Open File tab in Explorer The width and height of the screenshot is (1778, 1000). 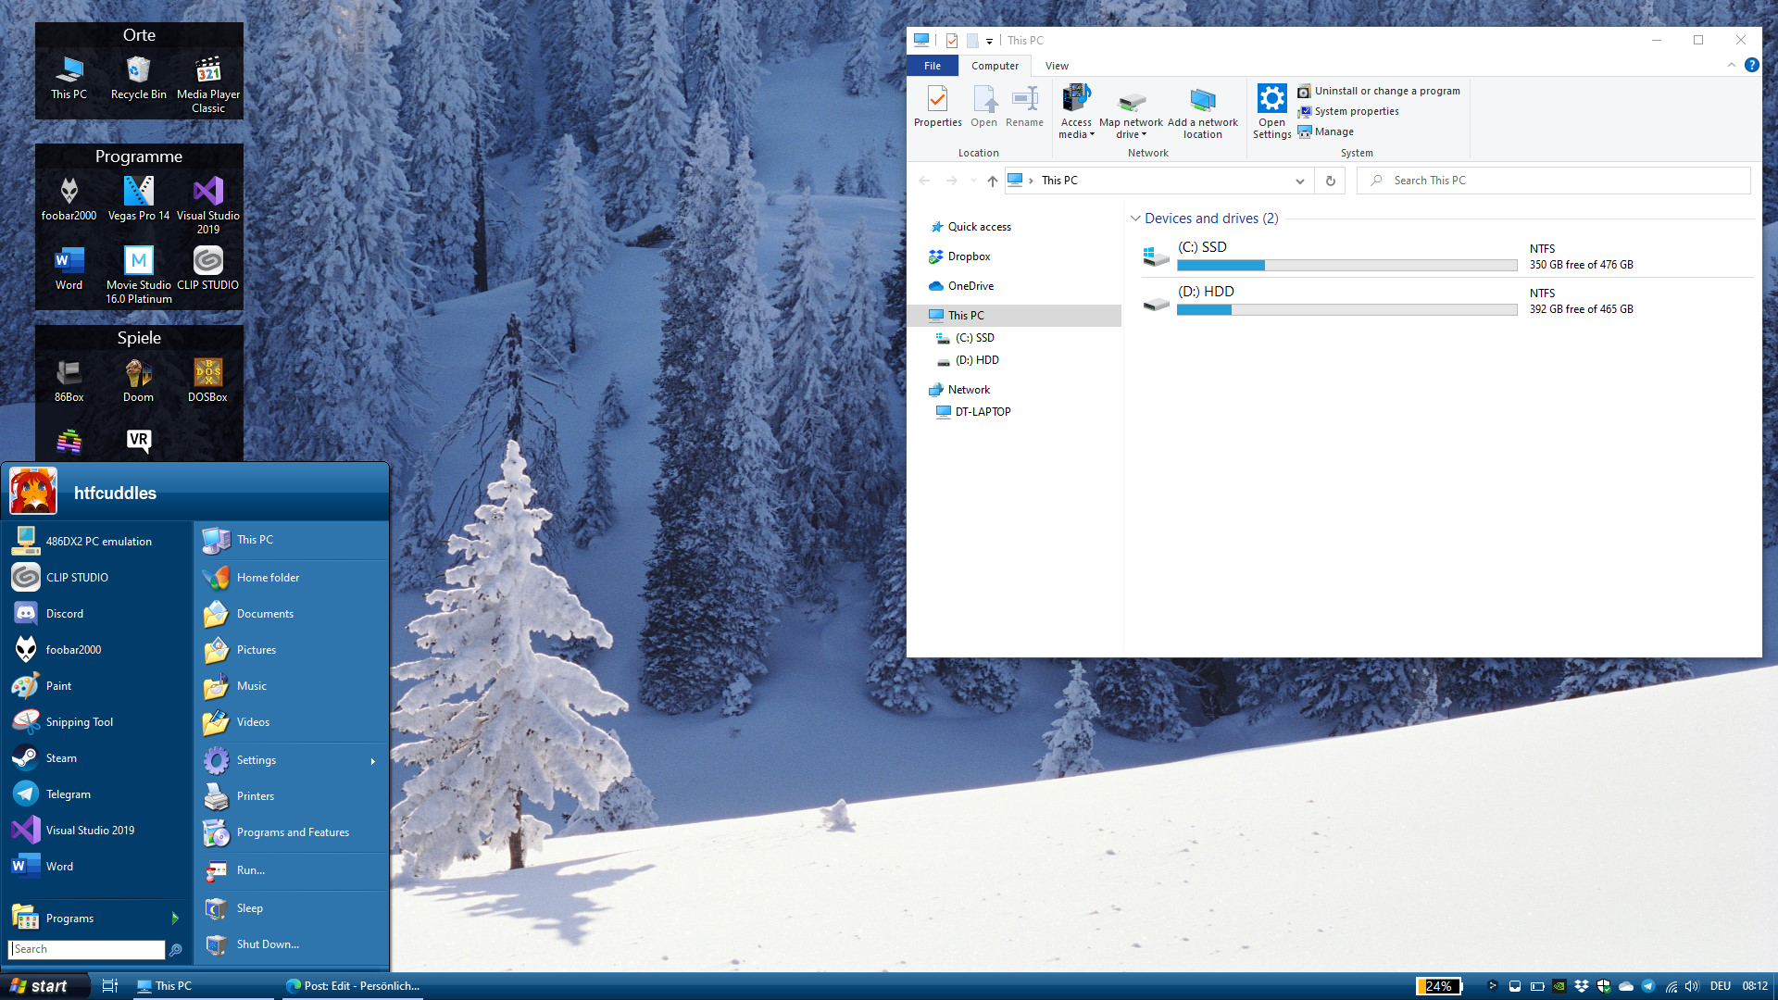933,66
